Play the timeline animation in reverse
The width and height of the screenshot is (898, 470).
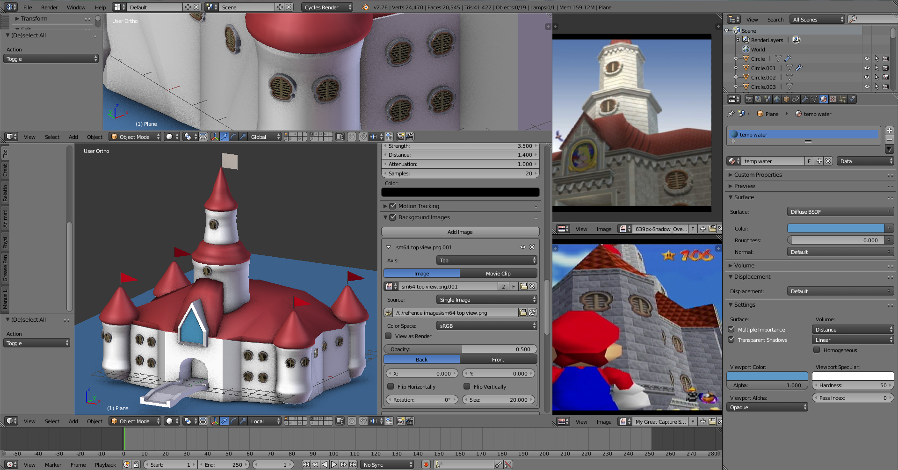click(325, 464)
